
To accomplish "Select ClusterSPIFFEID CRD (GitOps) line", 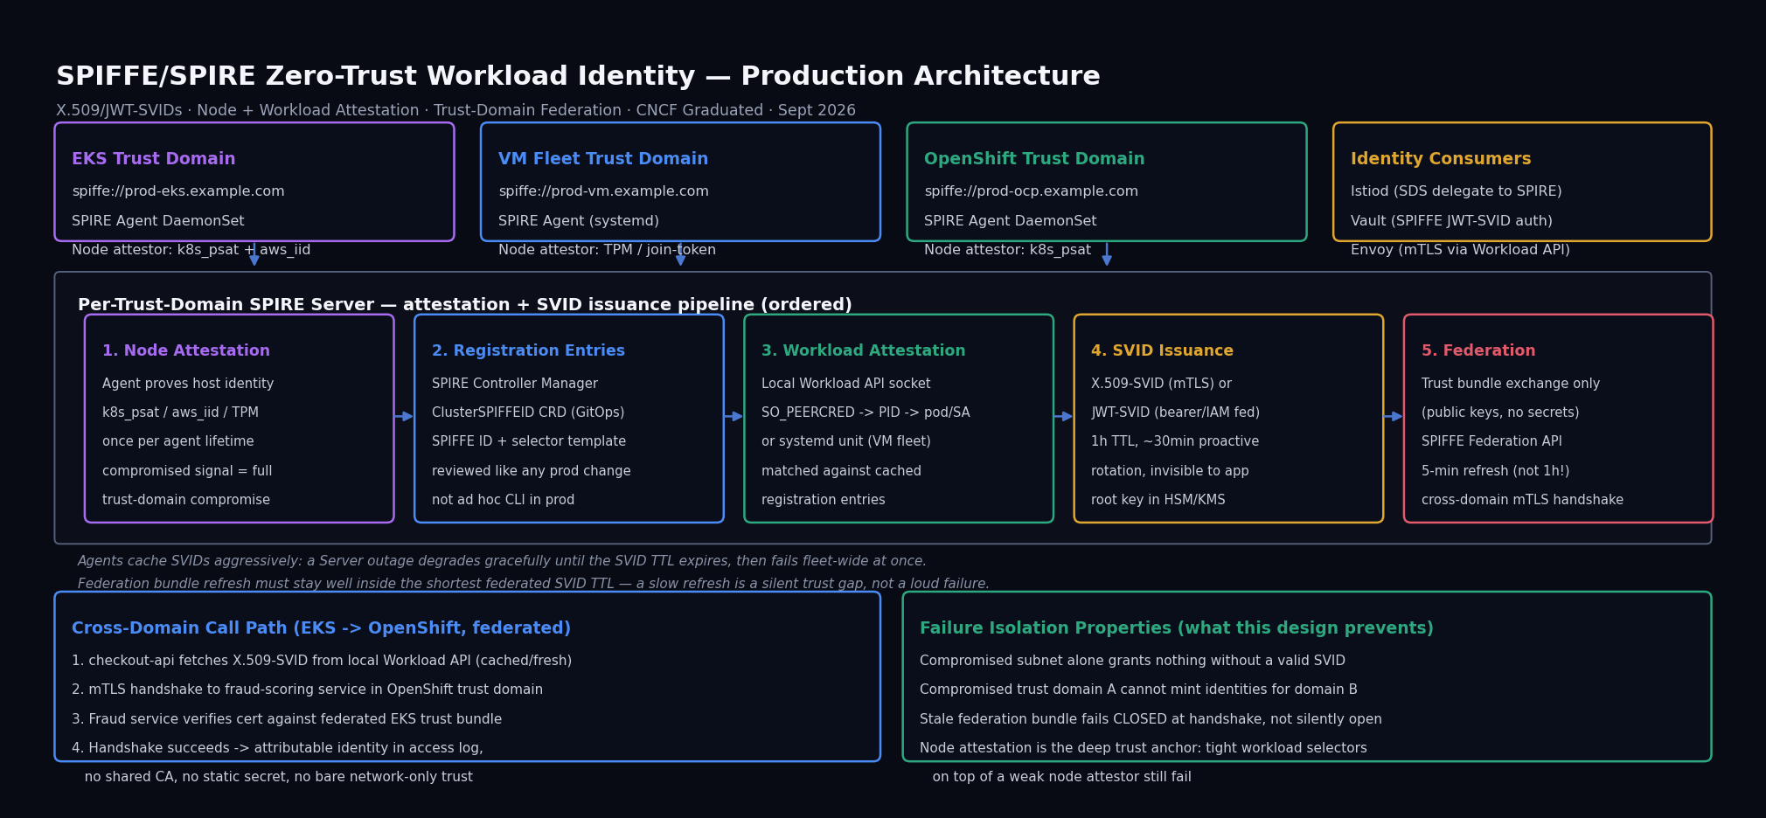I will [528, 412].
